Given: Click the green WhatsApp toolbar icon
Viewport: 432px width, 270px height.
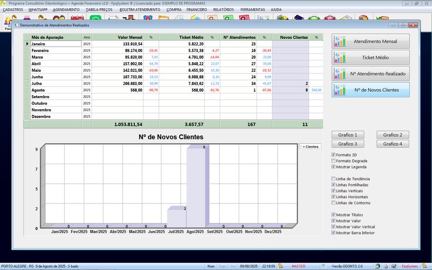Looking at the screenshot, I should 96,19.
